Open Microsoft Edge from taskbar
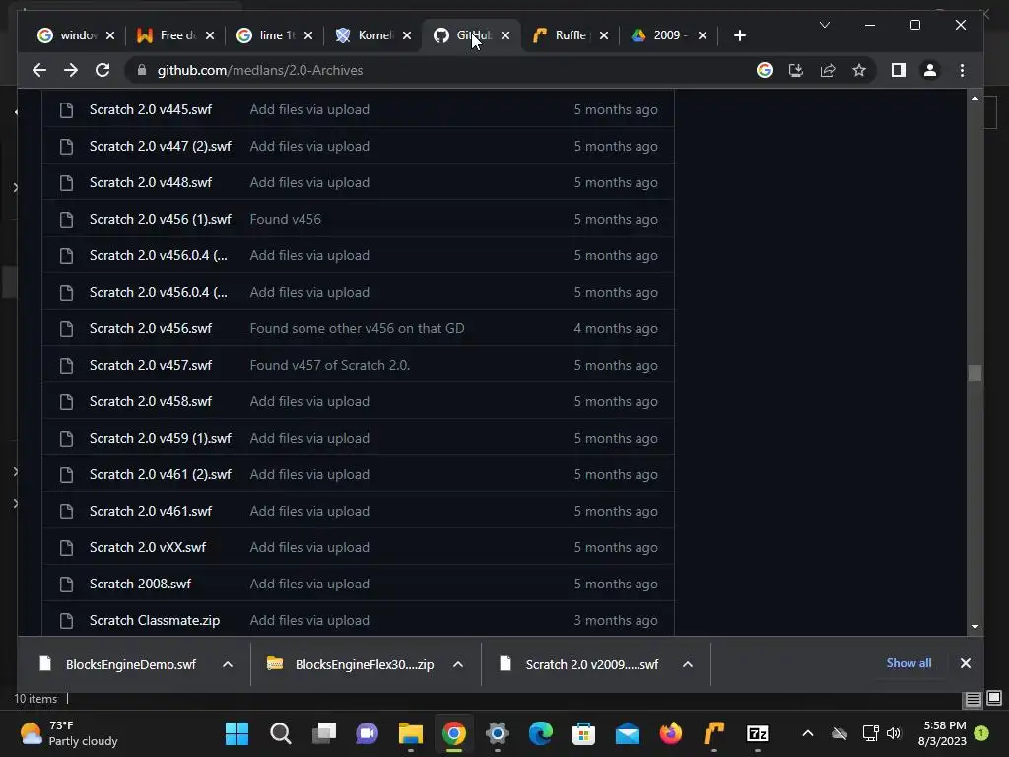The width and height of the screenshot is (1009, 757). click(x=541, y=733)
